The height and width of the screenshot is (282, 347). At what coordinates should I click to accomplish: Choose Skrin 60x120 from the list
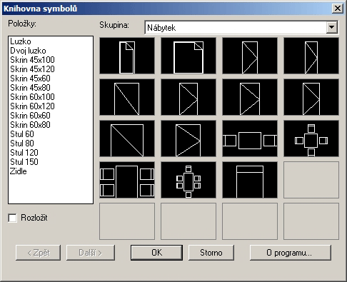point(32,106)
